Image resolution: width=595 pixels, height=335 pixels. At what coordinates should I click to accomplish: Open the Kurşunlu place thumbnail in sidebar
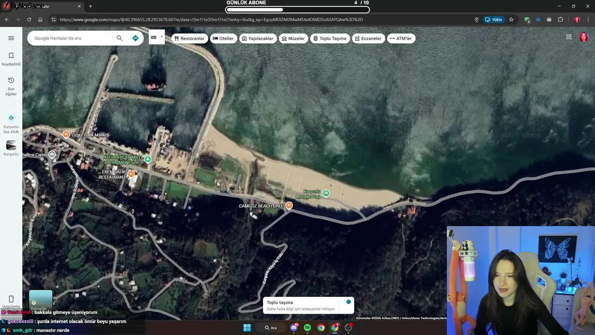[11, 148]
